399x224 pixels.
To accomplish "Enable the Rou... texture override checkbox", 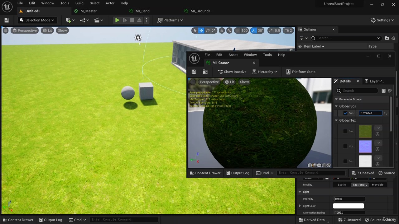I will tap(345, 161).
